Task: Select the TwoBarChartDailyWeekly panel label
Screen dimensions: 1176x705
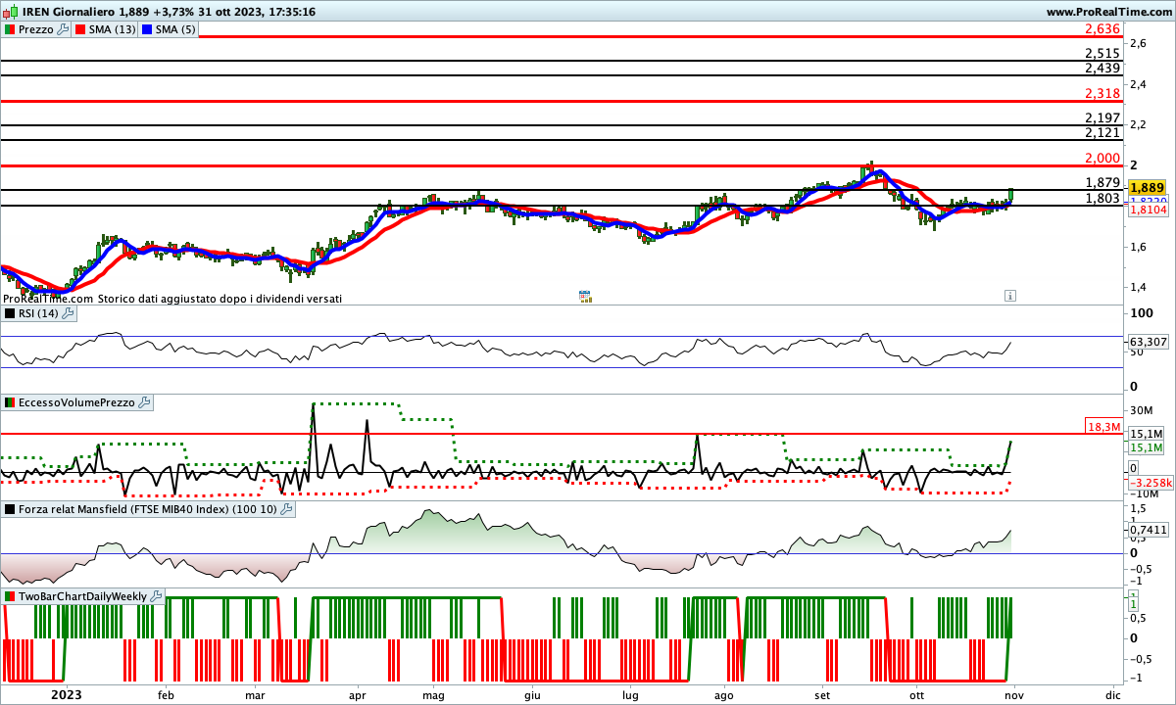Action: point(83,596)
